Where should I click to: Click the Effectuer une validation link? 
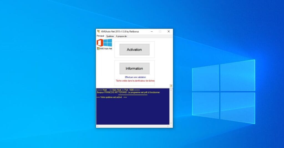click(x=135, y=77)
